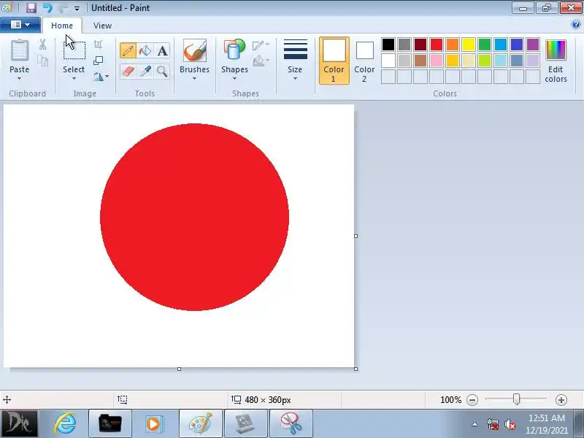Pick the yellow color swatch
This screenshot has height=438, width=584.
(469, 45)
